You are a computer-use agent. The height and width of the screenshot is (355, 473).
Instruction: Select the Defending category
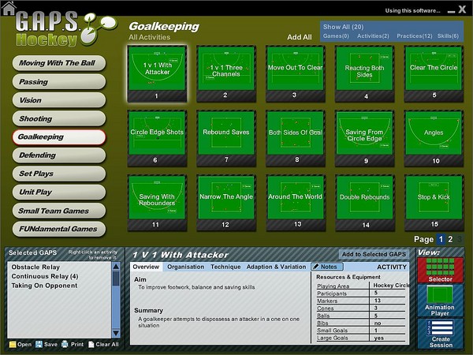pyautogui.click(x=58, y=155)
